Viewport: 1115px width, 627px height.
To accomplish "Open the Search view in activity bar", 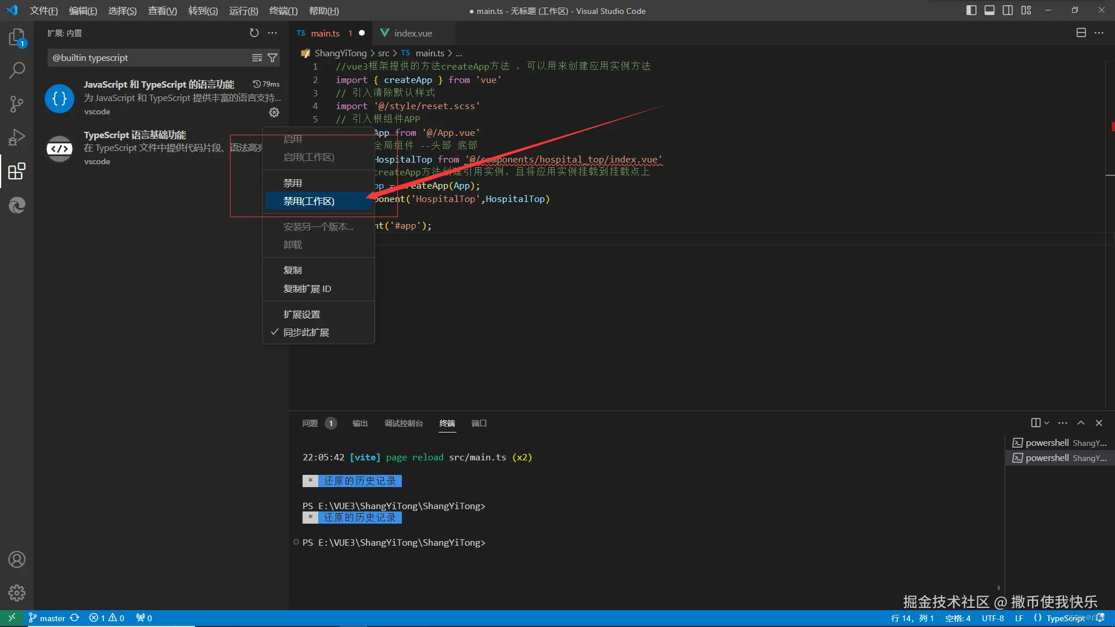I will click(16, 71).
